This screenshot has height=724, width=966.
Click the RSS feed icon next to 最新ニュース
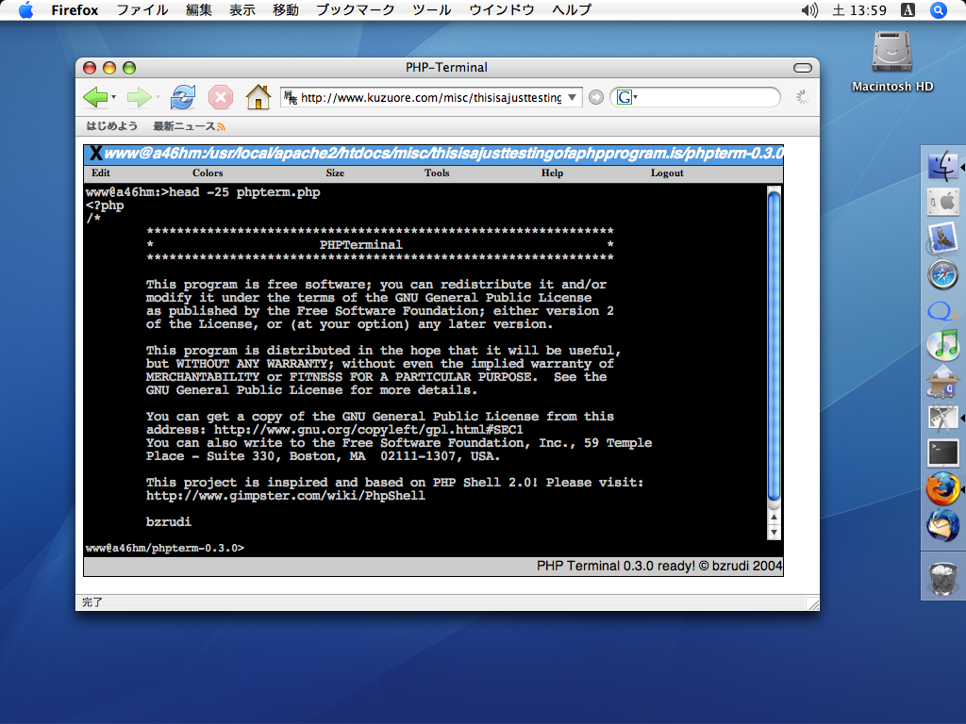point(221,127)
